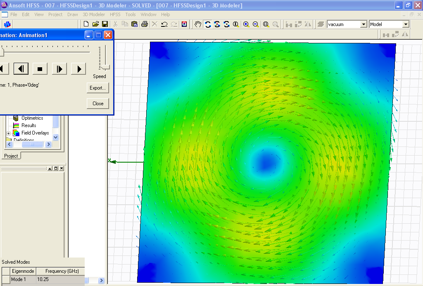Open a project with the folder icon
Screen dimensions: 423x286
(95, 24)
